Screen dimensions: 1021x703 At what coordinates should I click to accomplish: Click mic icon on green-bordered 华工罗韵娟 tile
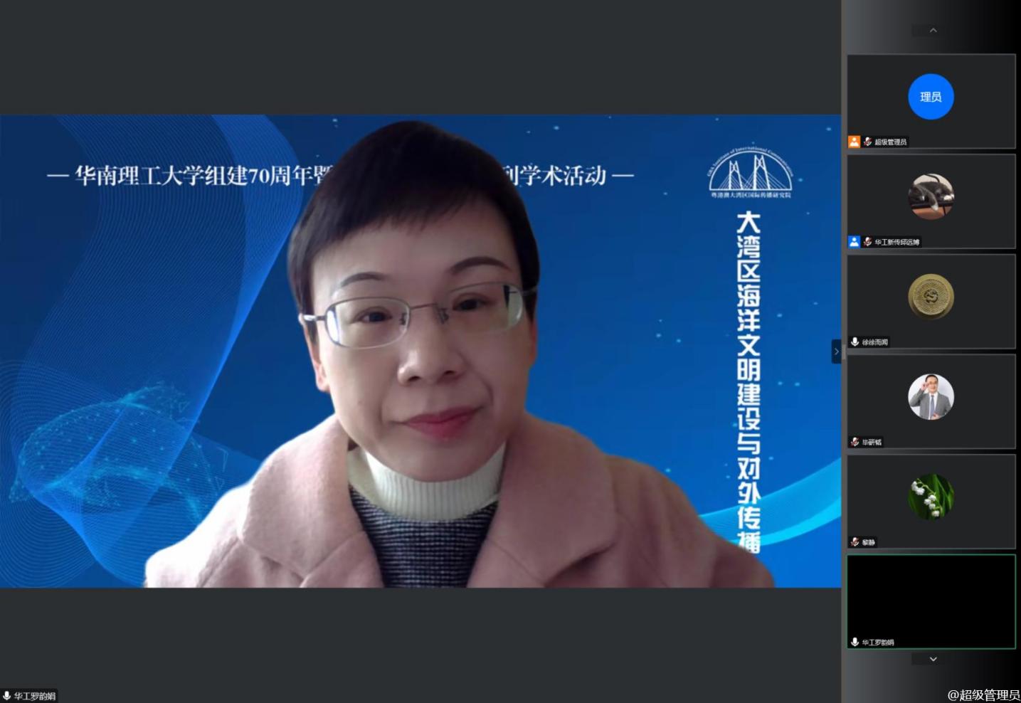pyautogui.click(x=855, y=642)
